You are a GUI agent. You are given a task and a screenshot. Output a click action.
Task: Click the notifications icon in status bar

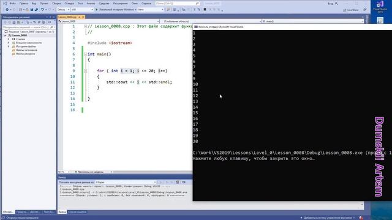361,218
